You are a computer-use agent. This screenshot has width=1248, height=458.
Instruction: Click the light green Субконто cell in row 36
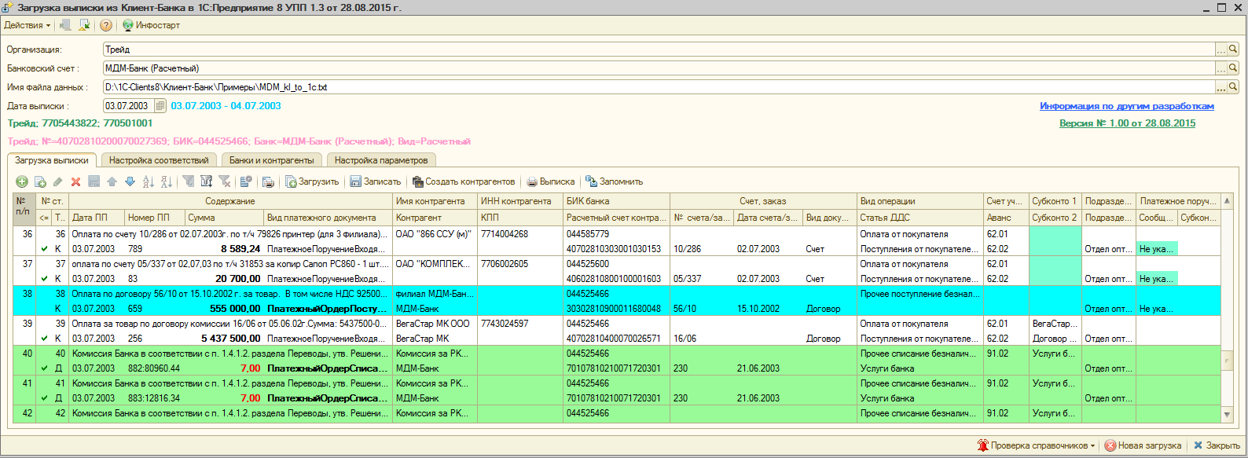[1054, 241]
